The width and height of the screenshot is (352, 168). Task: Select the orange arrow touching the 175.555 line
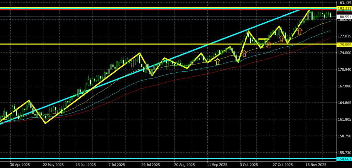[x=269, y=45]
